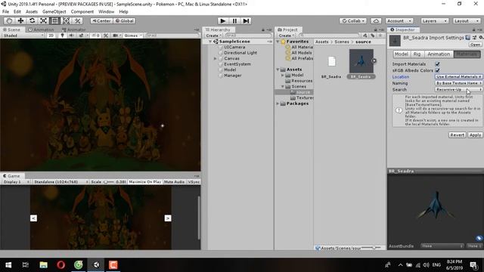Image resolution: width=484 pixels, height=272 pixels.
Task: Click the Pause button
Action: tap(234, 20)
